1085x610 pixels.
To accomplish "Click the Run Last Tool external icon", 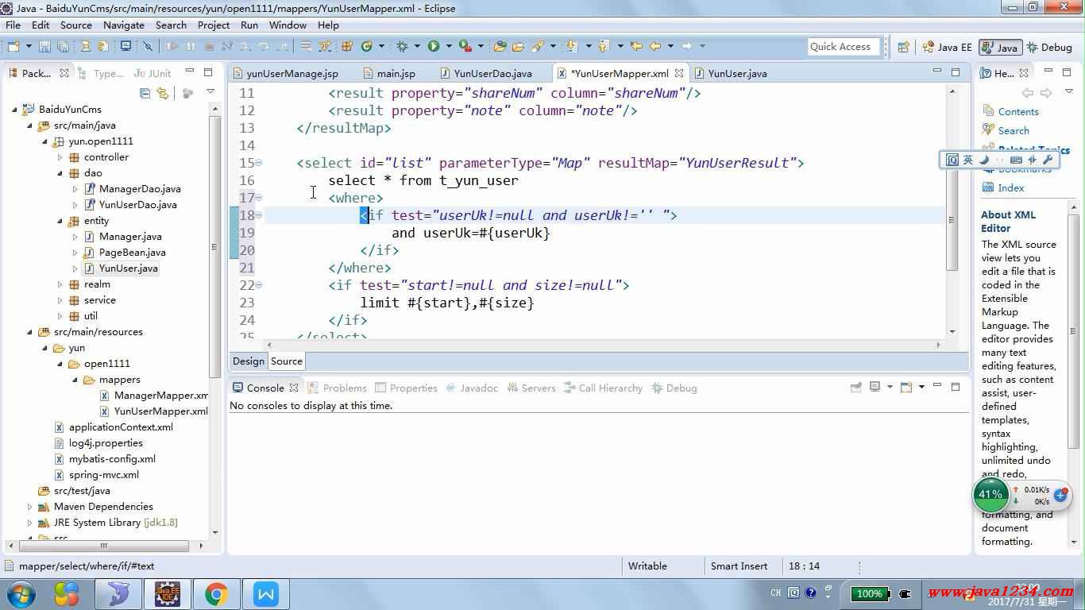I will point(465,46).
